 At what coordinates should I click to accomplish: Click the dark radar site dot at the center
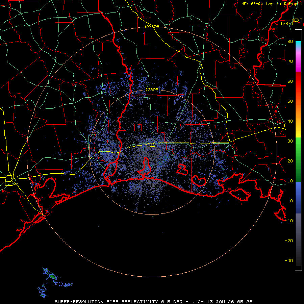click(x=152, y=152)
